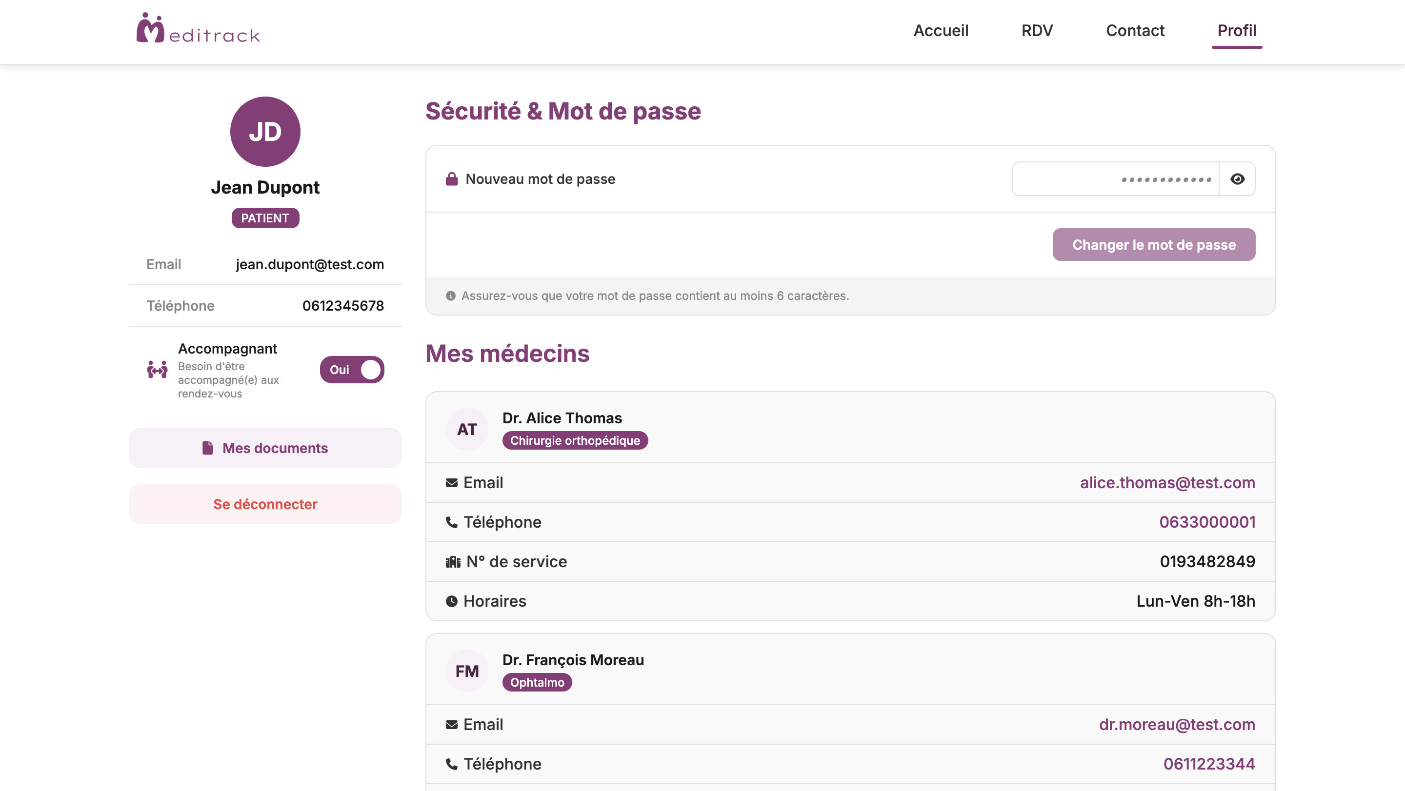Click envelope icon in Dr. Alice Thomas card
This screenshot has width=1405, height=791.
point(452,482)
